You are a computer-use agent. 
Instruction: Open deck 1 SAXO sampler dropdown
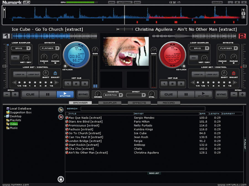click(28, 48)
